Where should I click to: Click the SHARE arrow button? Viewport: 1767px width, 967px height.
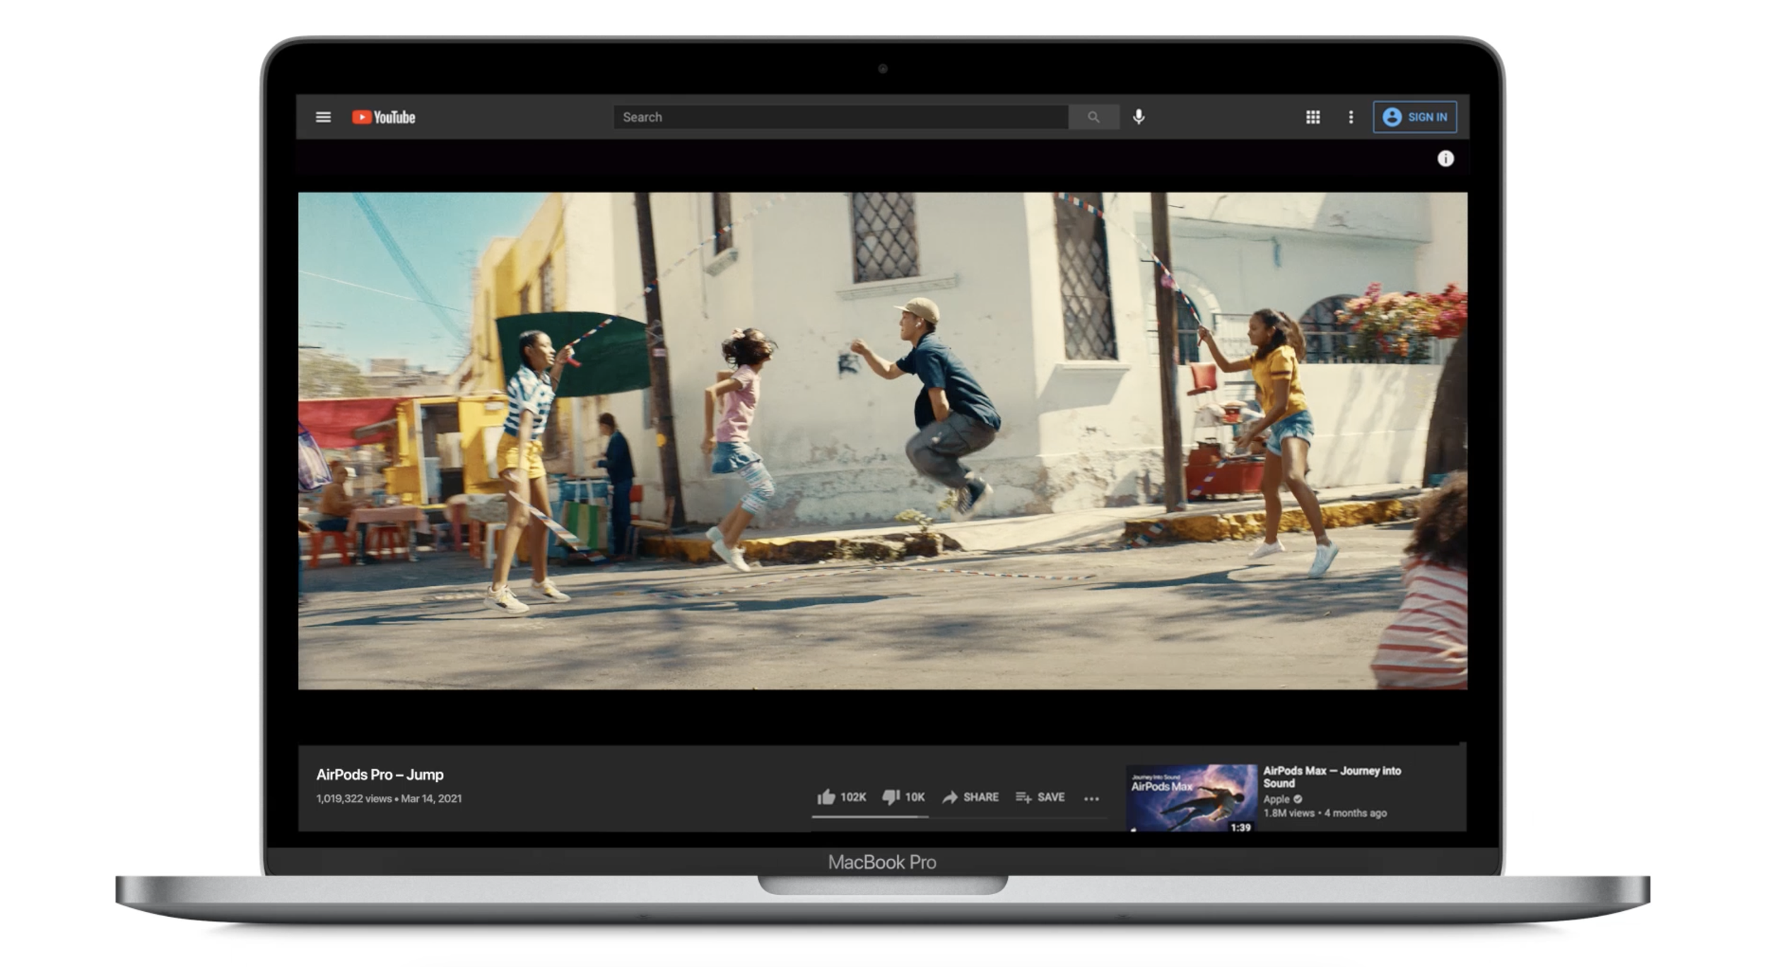click(970, 797)
